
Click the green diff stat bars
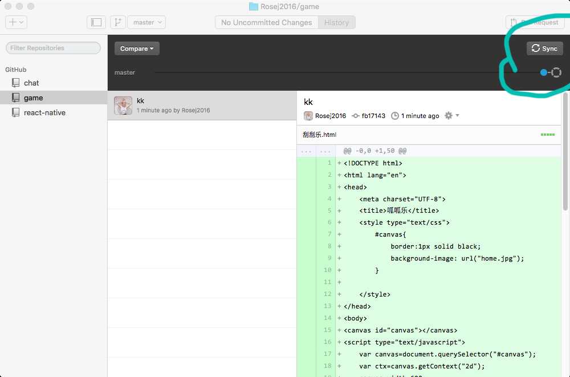click(x=547, y=135)
